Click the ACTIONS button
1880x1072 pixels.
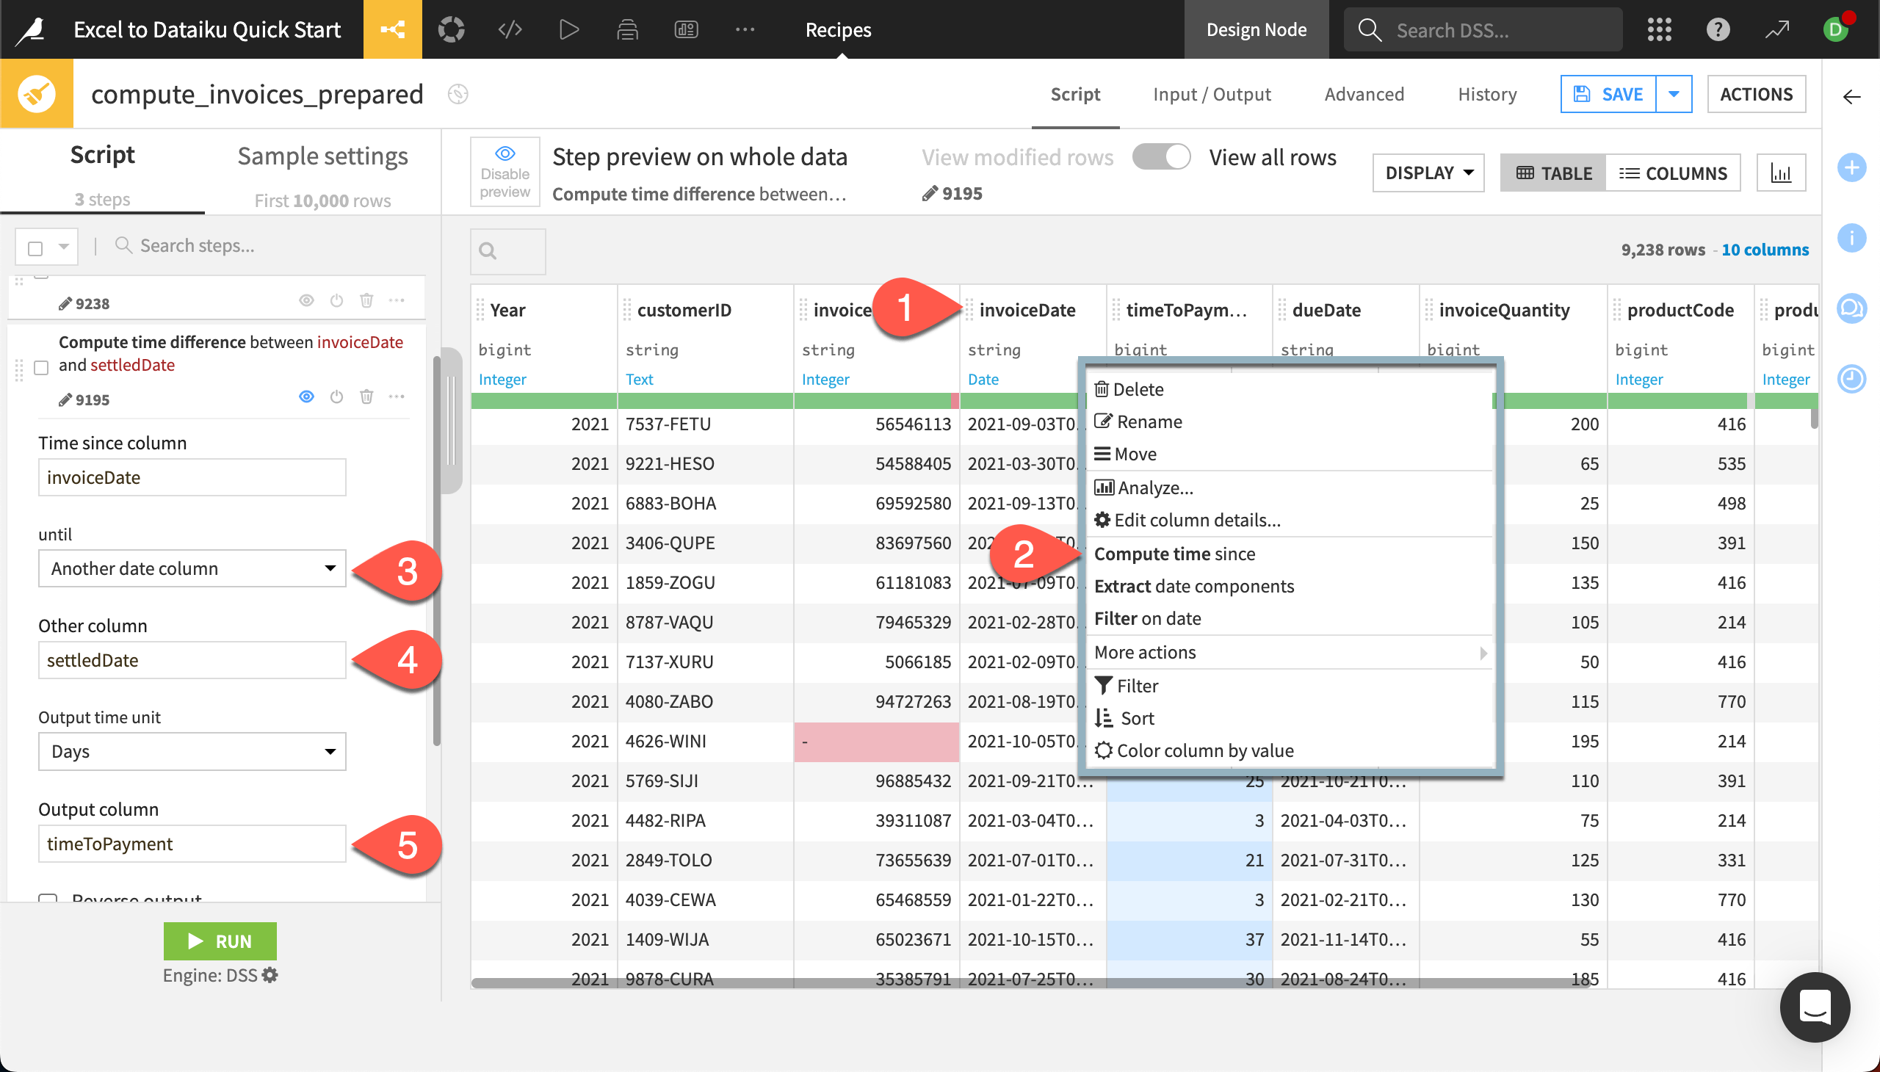1757,93
